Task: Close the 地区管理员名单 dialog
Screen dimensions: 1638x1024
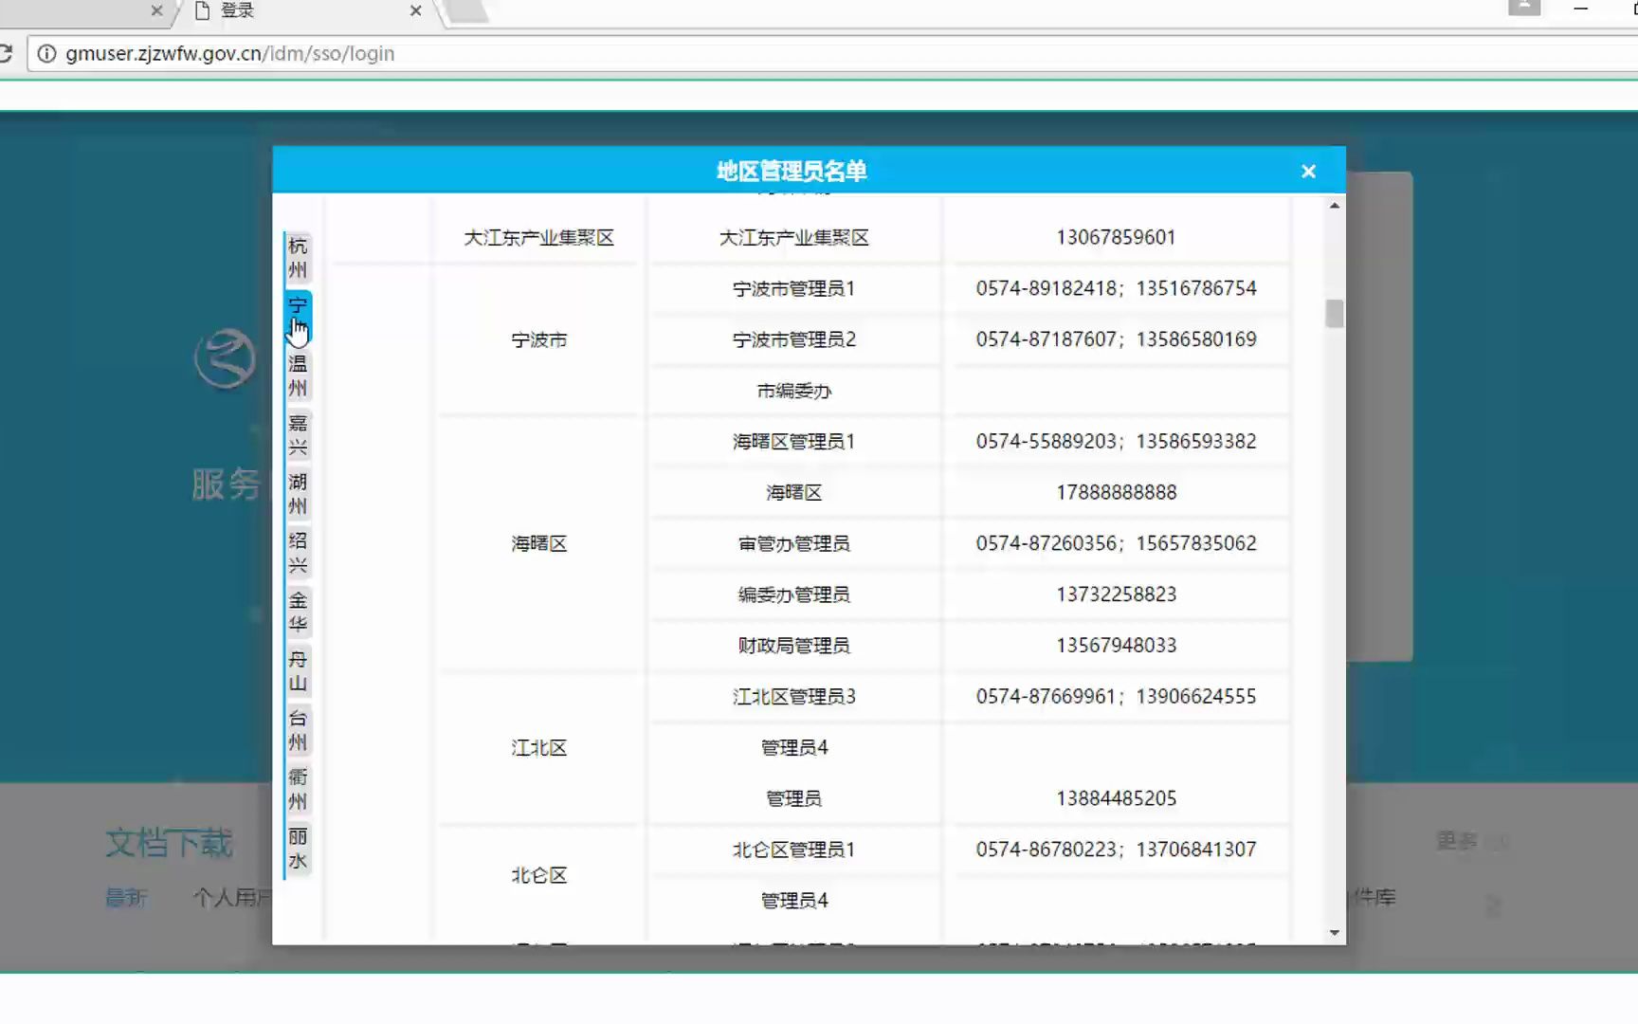Action: point(1308,171)
